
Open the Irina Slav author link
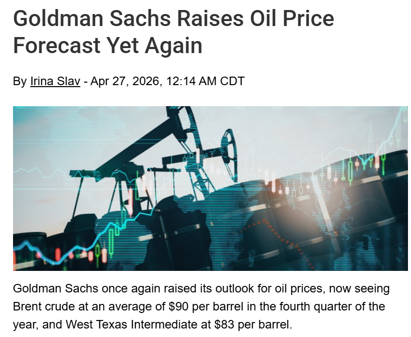(55, 81)
